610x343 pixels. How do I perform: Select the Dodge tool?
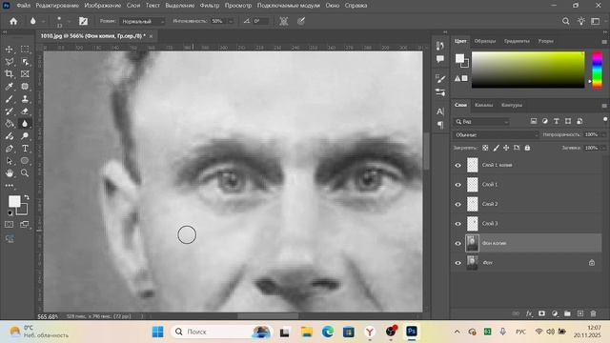click(x=25, y=136)
